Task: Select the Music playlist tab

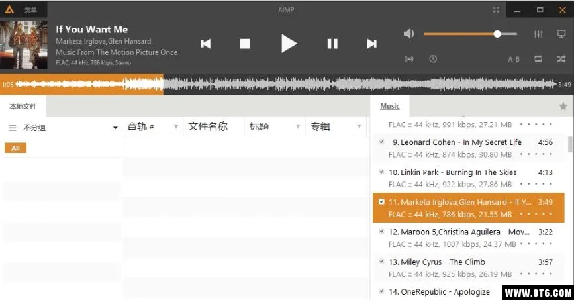Action: pyautogui.click(x=389, y=106)
